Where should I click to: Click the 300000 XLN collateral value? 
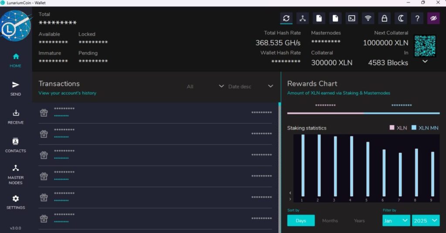(331, 62)
